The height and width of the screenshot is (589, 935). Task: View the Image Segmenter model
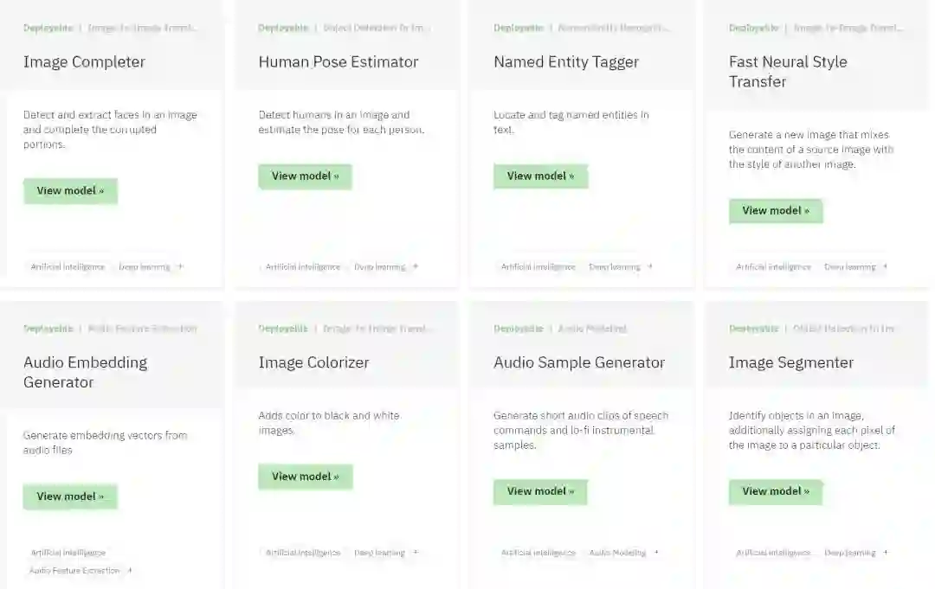[x=776, y=491]
